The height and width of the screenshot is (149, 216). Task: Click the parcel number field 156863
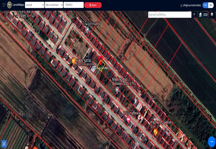click(x=73, y=5)
